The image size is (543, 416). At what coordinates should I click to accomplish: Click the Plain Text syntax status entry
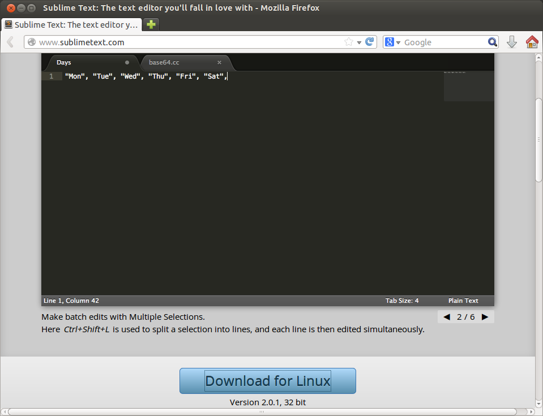point(463,301)
